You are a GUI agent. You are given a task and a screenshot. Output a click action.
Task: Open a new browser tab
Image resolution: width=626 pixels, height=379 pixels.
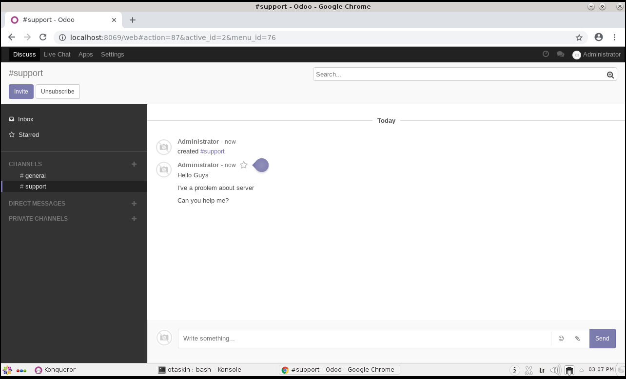point(133,20)
